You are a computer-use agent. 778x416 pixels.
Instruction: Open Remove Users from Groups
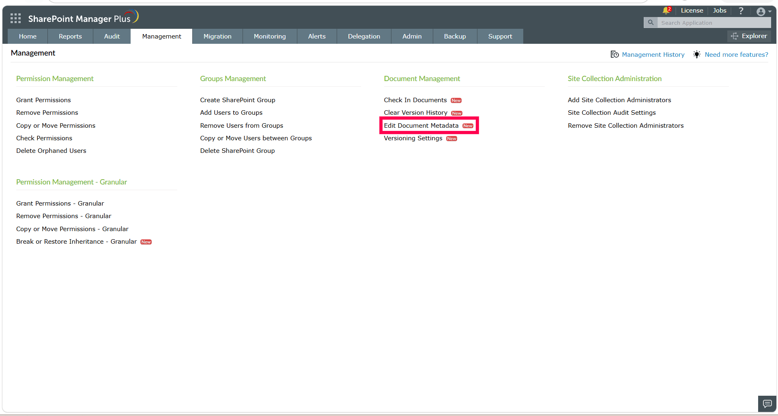click(242, 125)
